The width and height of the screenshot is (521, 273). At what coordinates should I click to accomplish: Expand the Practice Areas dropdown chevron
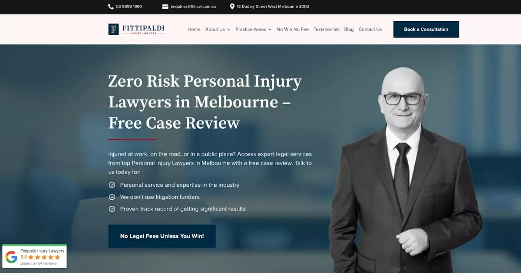[270, 29]
